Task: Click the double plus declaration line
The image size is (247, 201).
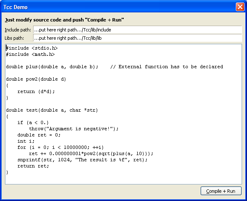Action: click(x=52, y=67)
